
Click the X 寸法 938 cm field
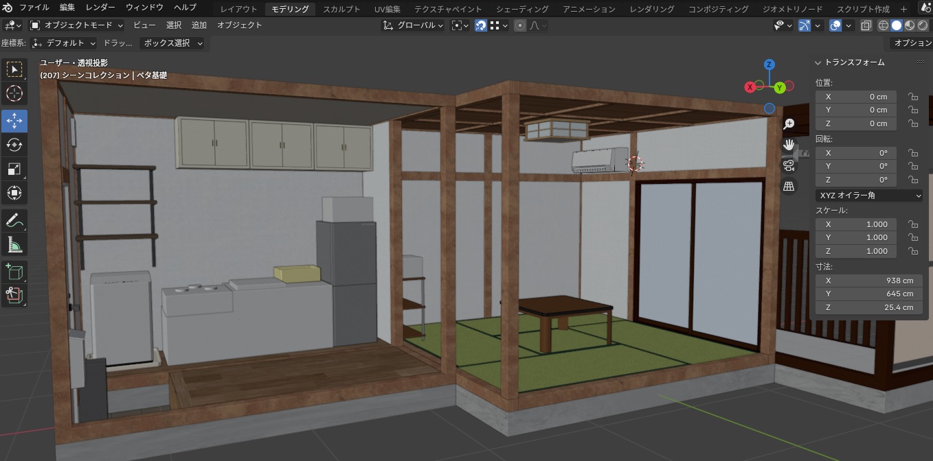point(856,281)
